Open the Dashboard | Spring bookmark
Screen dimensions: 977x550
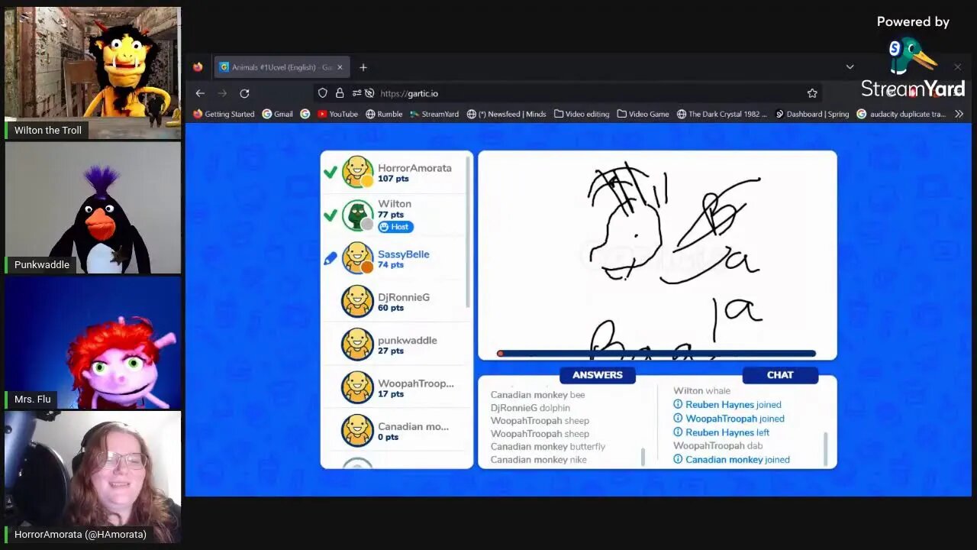pos(812,114)
